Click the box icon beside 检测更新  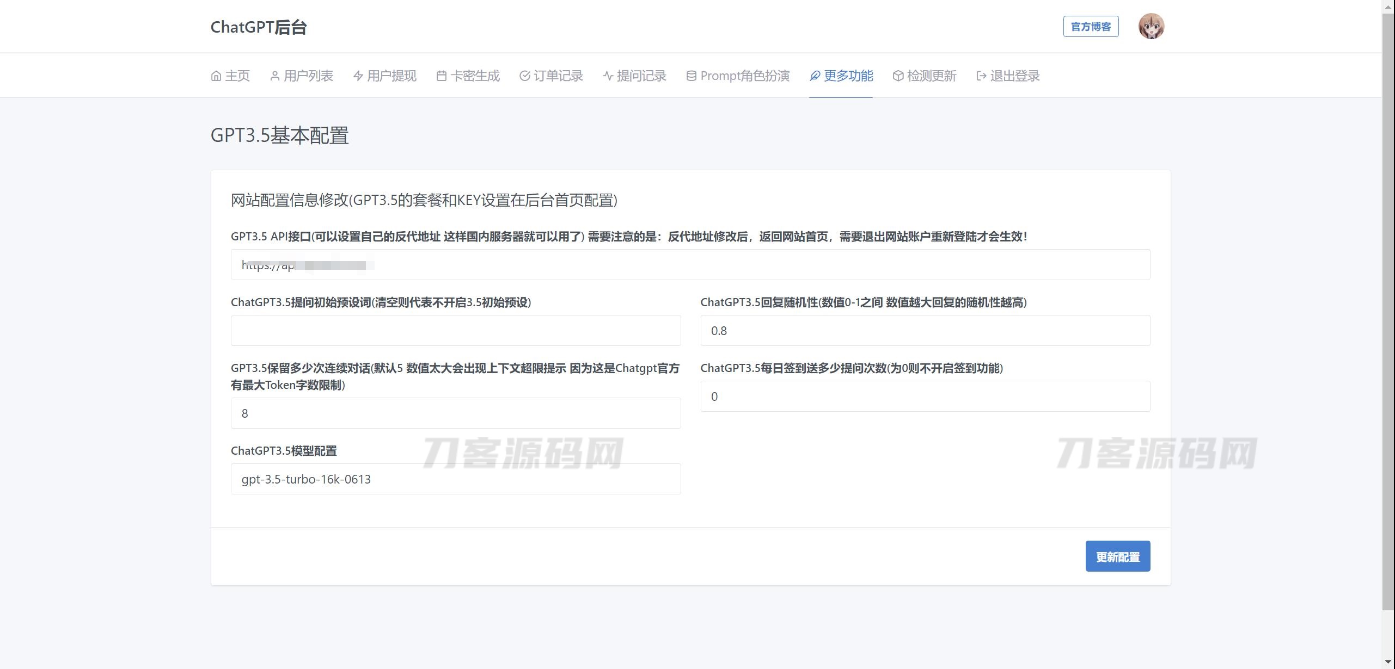[x=898, y=76]
